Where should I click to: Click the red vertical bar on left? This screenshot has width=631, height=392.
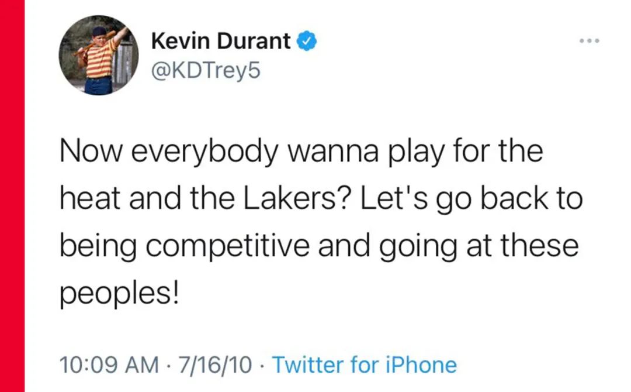point(12,196)
